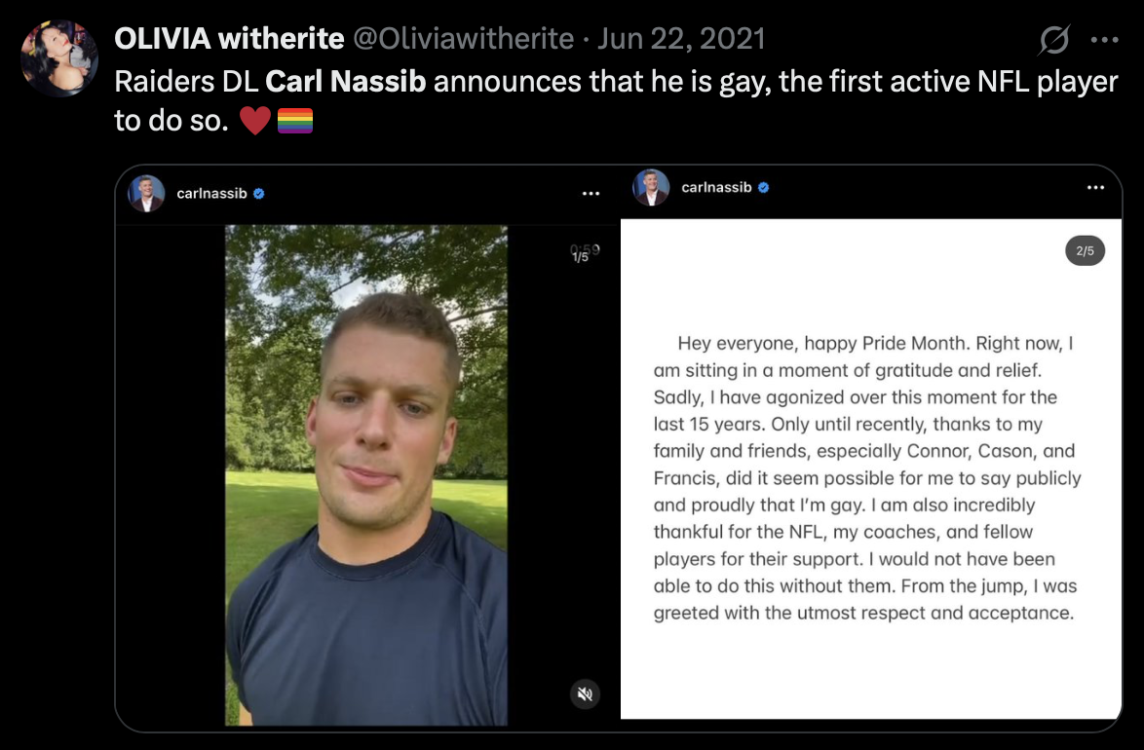Click the right carlnassib profile picture
1144x750 pixels.
click(652, 187)
